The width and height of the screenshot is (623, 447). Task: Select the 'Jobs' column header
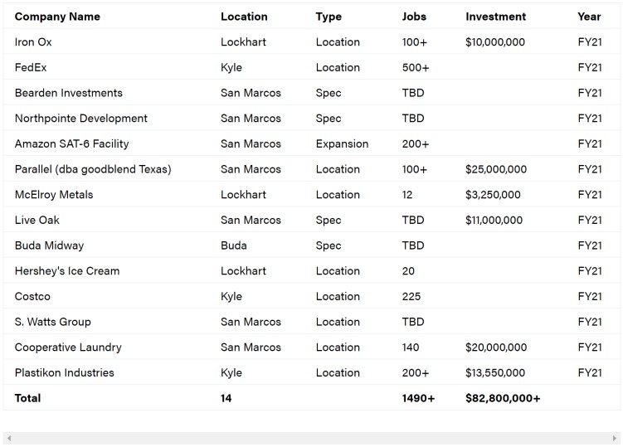click(x=414, y=17)
